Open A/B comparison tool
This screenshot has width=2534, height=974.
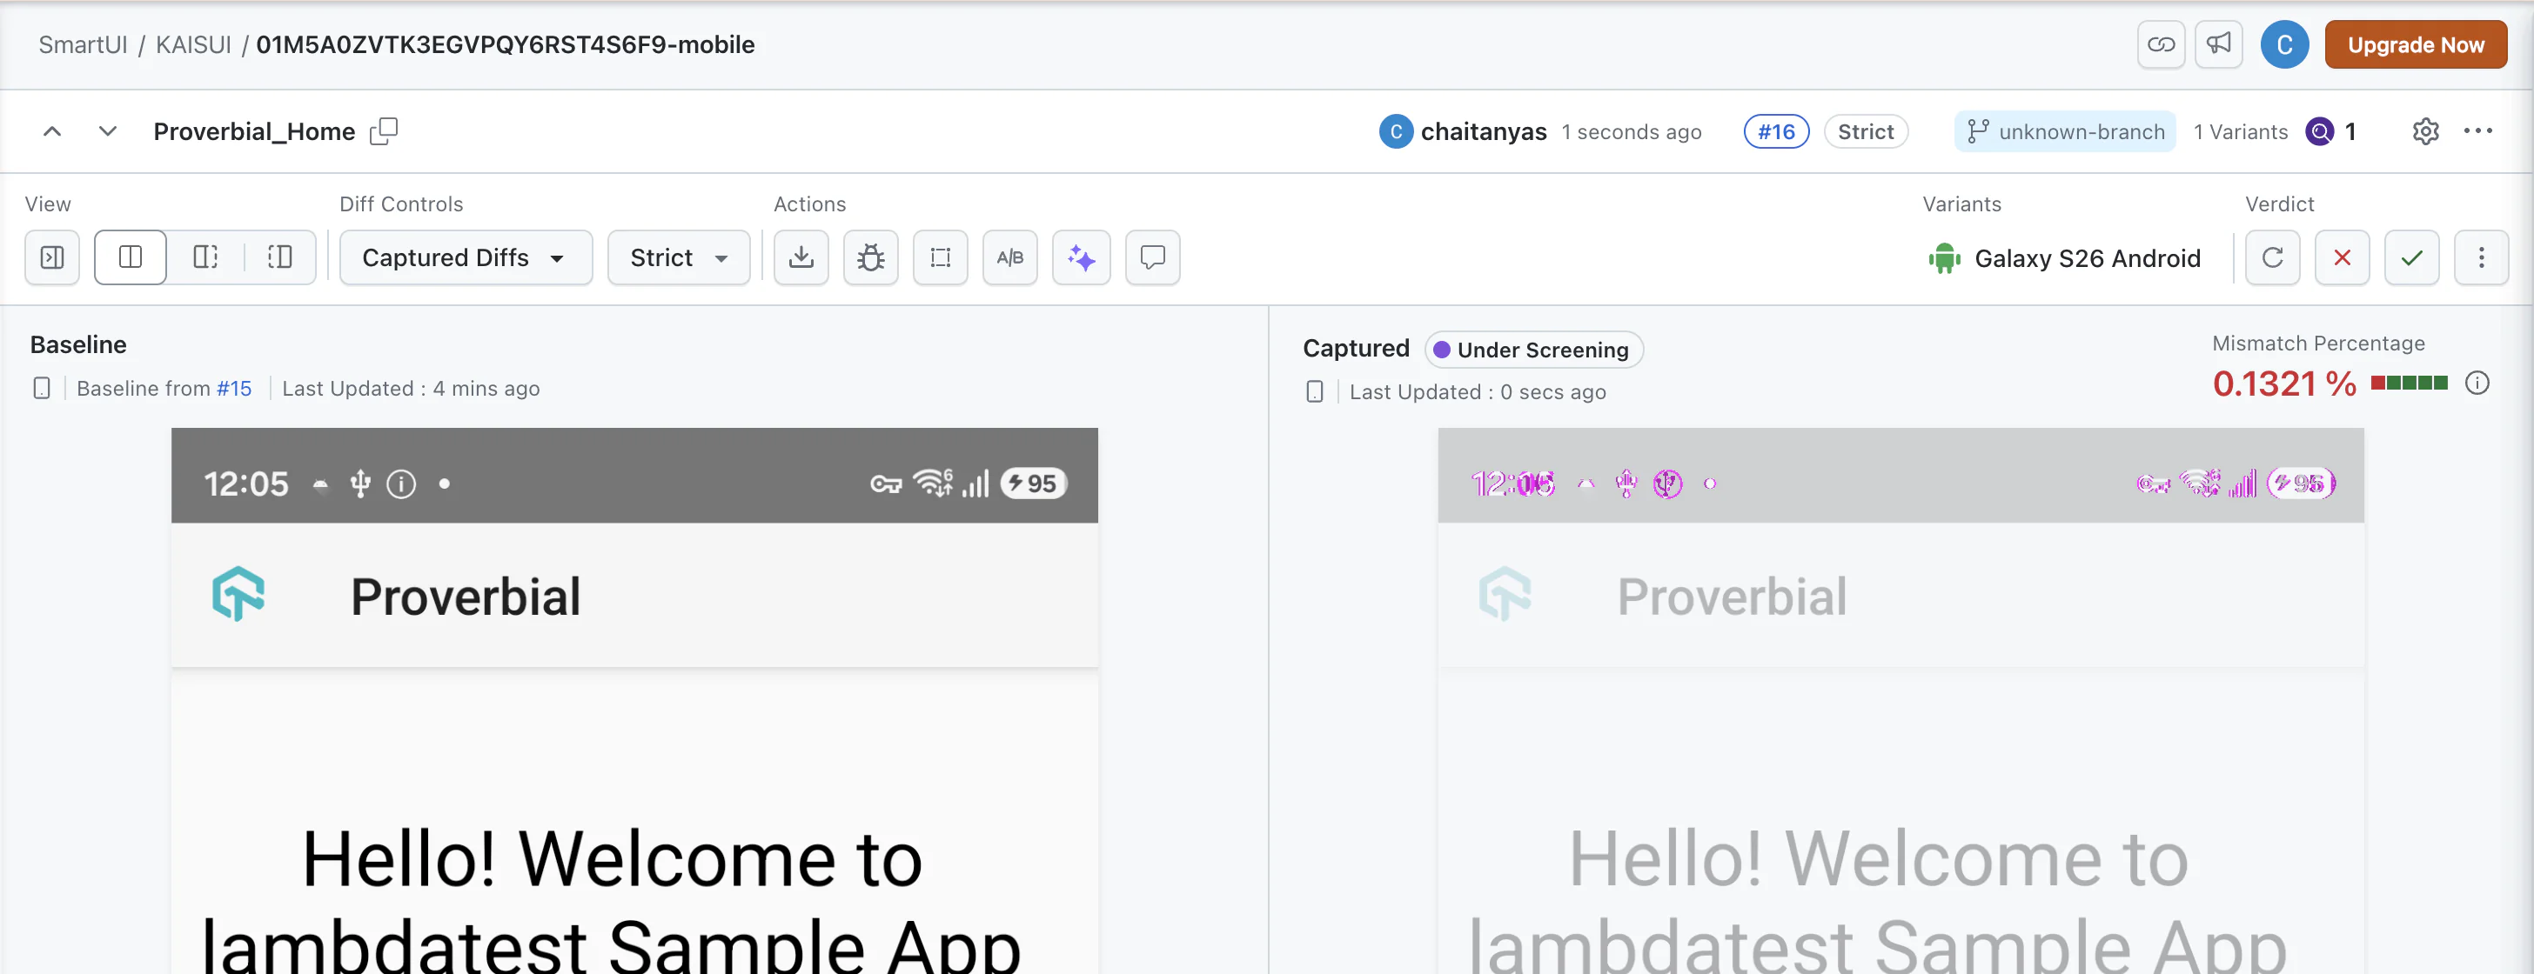(x=1010, y=257)
